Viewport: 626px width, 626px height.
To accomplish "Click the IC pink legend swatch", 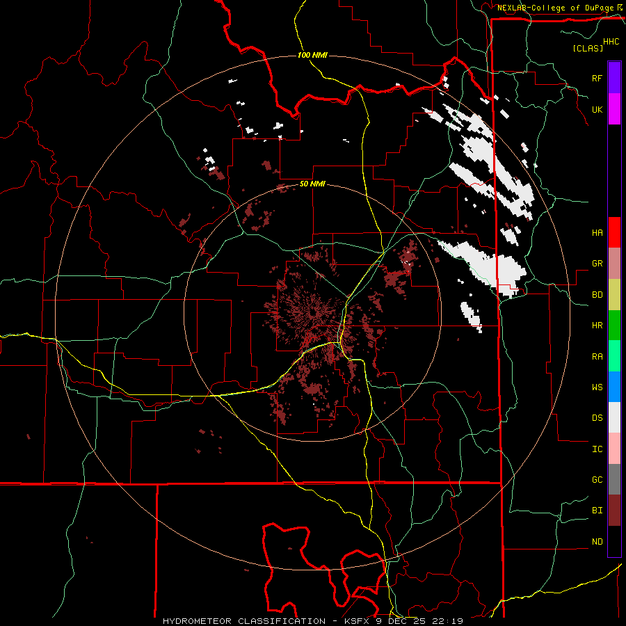I will coord(614,449).
